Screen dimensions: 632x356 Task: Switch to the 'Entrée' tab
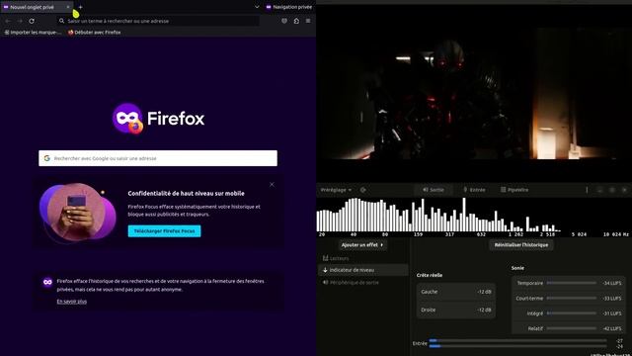[x=474, y=190]
